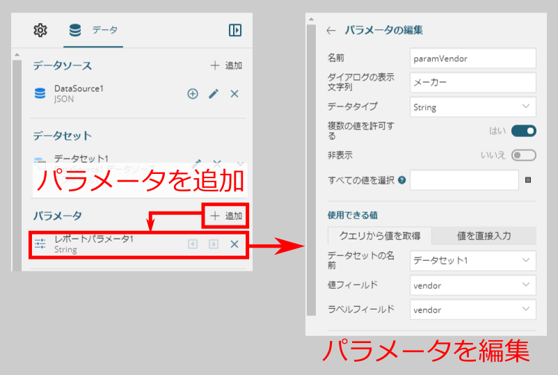This screenshot has height=375, width=558.
Task: Click the square button beside すべての値を選択
Action: tap(528, 180)
